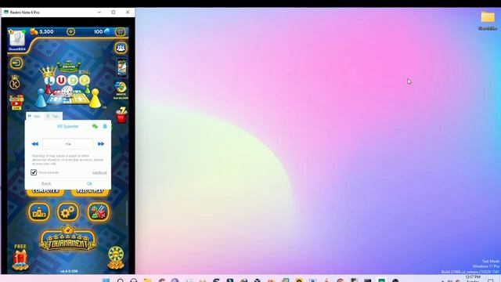Viewport: 501px width, 282px height.
Task: Toggle the show prompt checkbox
Action: (x=34, y=172)
